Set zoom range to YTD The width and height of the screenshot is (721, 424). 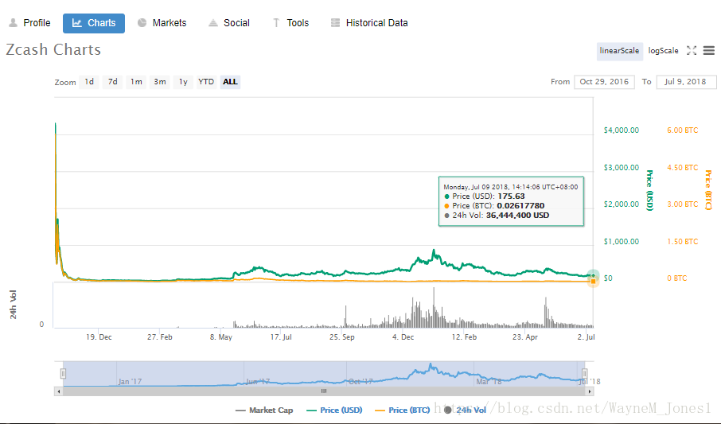[206, 82]
